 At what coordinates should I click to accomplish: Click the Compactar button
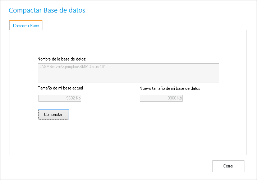[x=53, y=115]
